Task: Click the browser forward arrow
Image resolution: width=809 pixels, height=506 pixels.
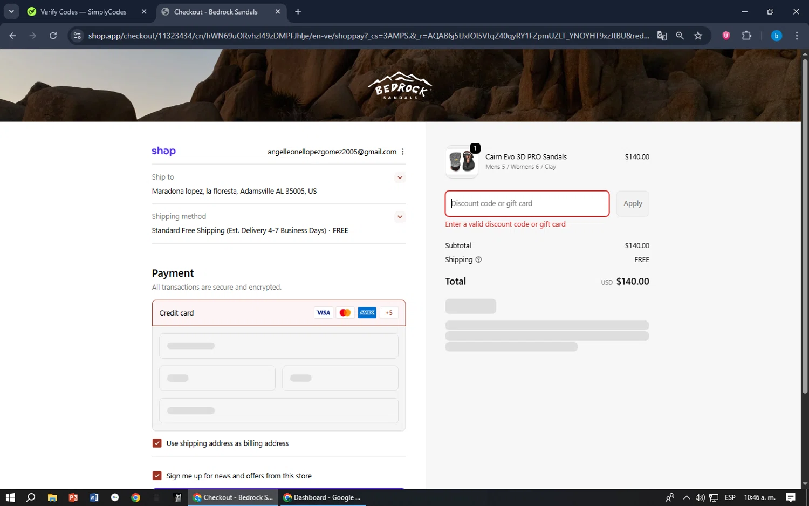Action: [33, 36]
